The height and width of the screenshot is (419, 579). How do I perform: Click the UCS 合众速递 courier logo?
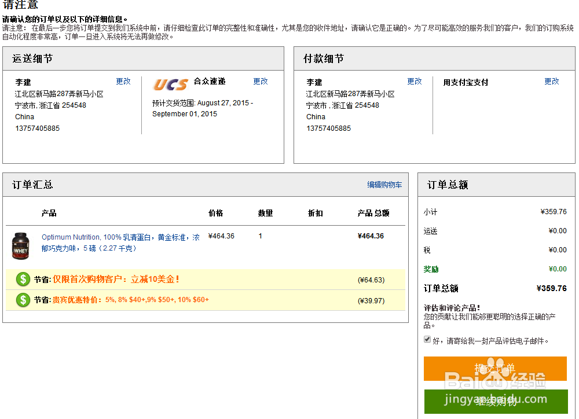[x=171, y=83]
